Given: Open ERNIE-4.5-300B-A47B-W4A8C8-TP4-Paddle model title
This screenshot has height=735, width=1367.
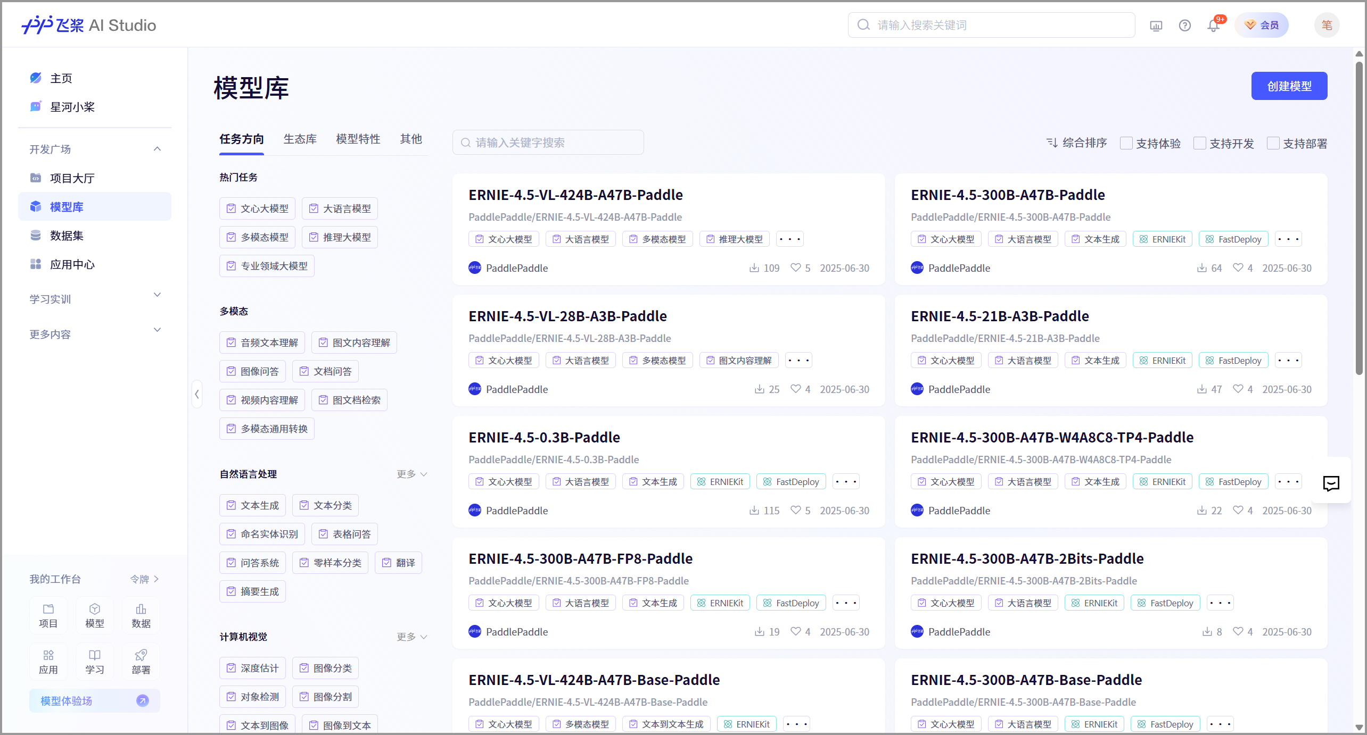Looking at the screenshot, I should click(1052, 437).
